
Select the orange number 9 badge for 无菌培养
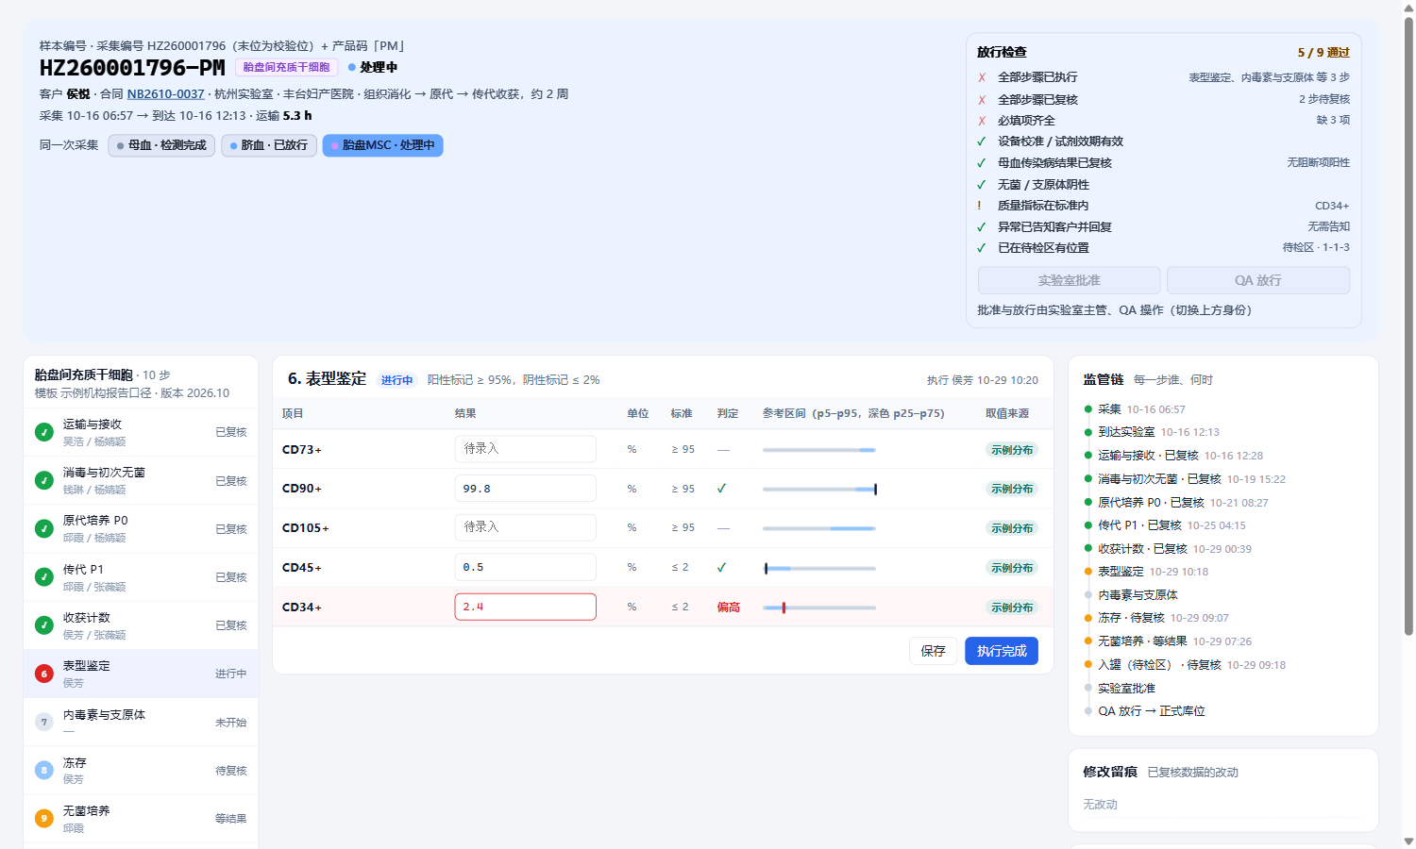[x=43, y=818]
